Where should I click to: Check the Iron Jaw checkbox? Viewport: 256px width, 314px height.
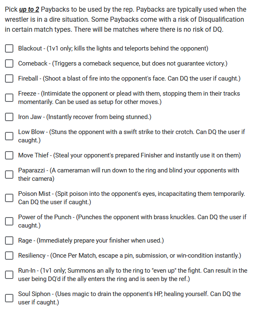[x=9, y=117]
